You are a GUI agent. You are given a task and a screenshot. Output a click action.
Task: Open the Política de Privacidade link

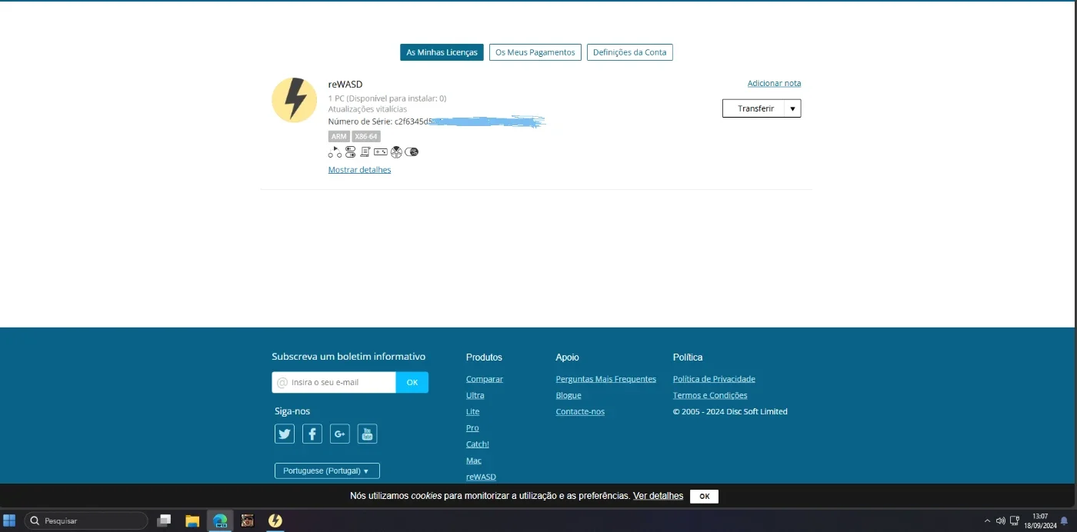[x=714, y=379]
